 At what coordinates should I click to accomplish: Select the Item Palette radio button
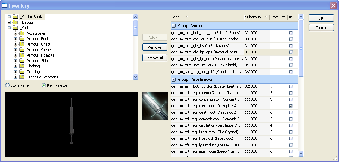click(x=44, y=85)
